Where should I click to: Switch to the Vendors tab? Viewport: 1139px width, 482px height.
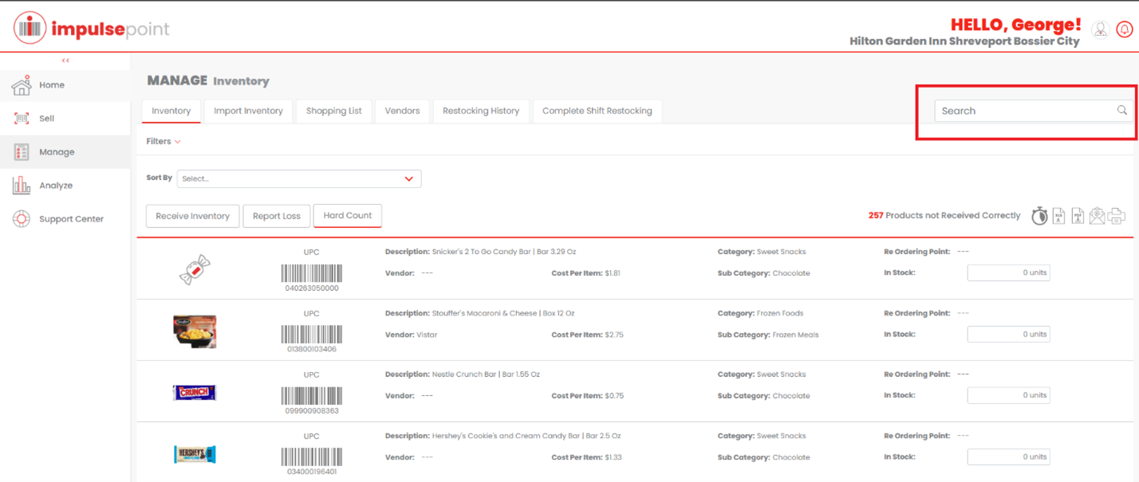[402, 111]
